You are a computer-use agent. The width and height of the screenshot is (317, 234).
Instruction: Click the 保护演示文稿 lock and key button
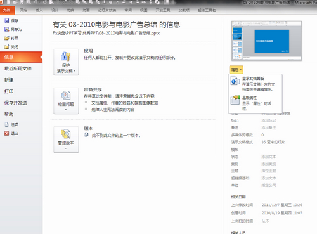66,62
